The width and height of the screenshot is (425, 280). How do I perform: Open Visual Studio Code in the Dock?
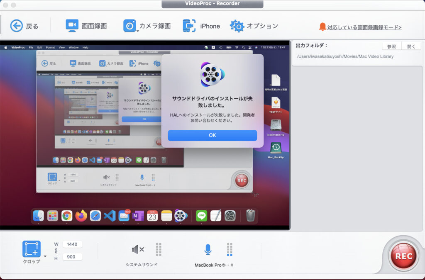tap(110, 216)
